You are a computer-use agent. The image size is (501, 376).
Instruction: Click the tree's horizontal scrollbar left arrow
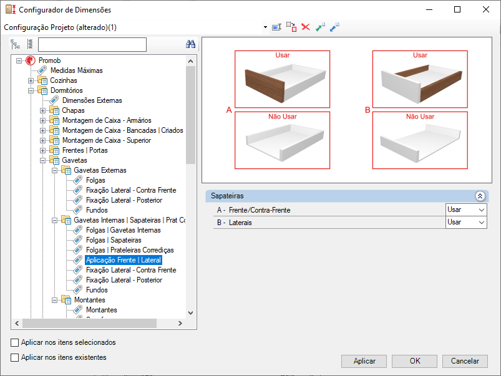(17, 323)
